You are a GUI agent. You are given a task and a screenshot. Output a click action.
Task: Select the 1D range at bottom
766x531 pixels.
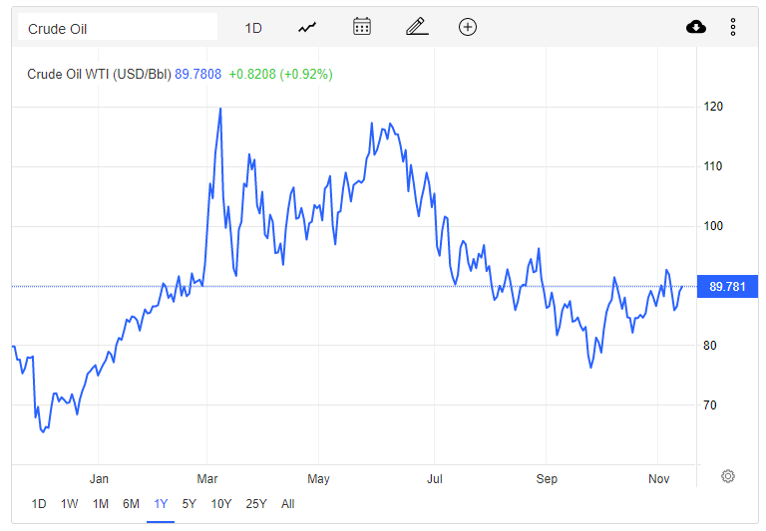tap(39, 504)
